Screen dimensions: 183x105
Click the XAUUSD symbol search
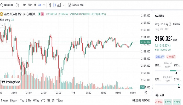(x=7, y=5)
